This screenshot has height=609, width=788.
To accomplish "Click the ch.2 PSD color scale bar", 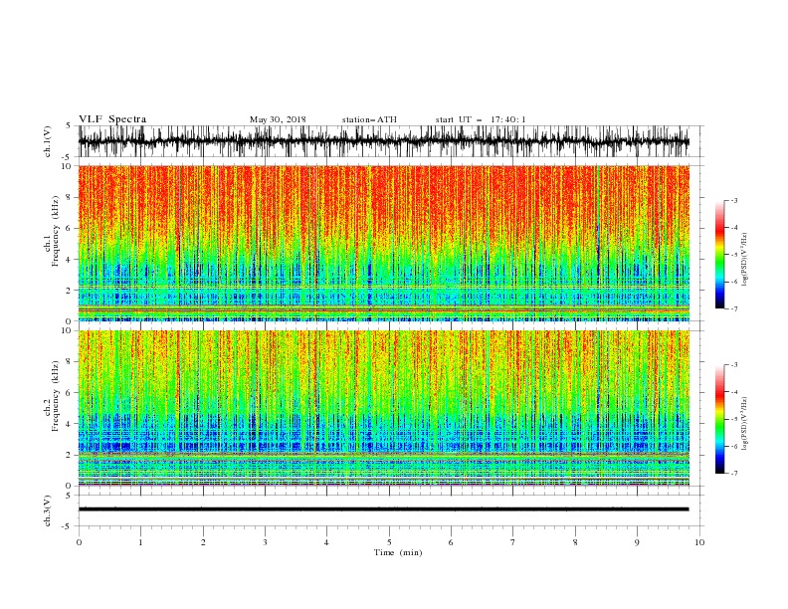I will tap(720, 419).
